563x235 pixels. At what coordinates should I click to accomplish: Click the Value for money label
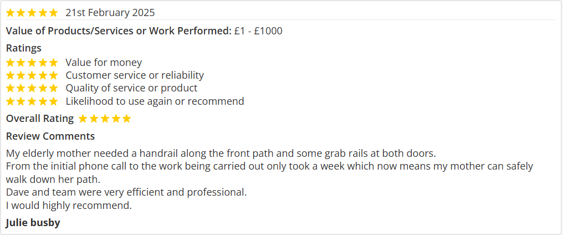[x=104, y=63]
